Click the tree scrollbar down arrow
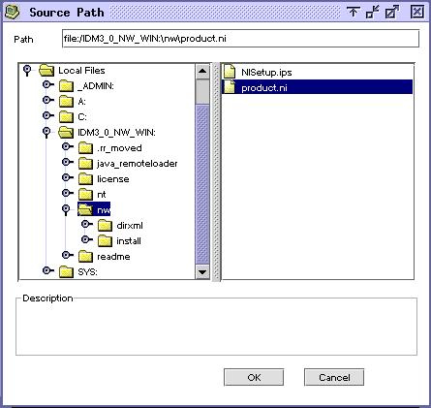This screenshot has width=431, height=408. click(x=202, y=272)
